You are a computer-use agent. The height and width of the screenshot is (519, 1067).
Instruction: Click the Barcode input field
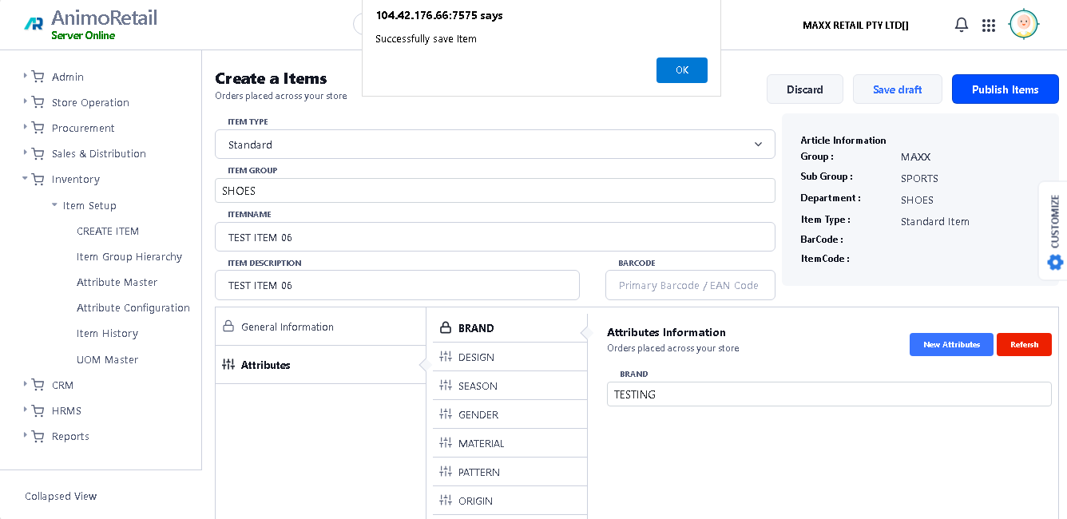coord(689,285)
